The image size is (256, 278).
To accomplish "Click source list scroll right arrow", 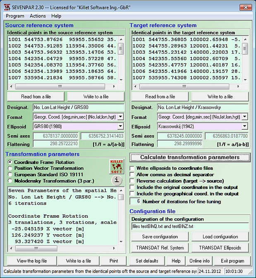I will coord(114,86).
